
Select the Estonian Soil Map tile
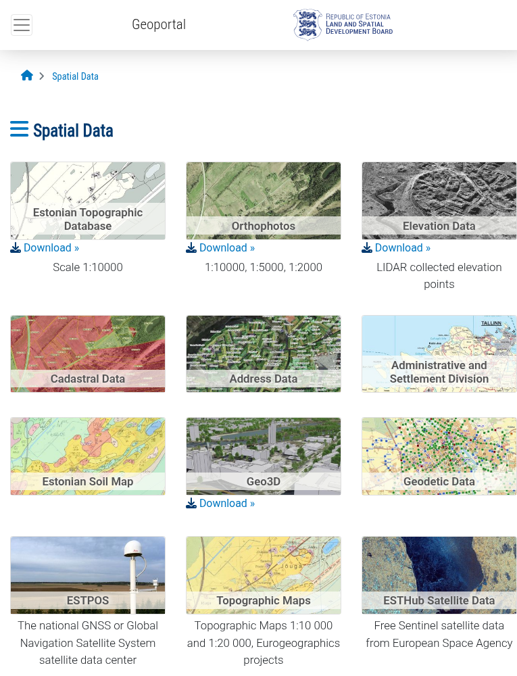click(88, 456)
